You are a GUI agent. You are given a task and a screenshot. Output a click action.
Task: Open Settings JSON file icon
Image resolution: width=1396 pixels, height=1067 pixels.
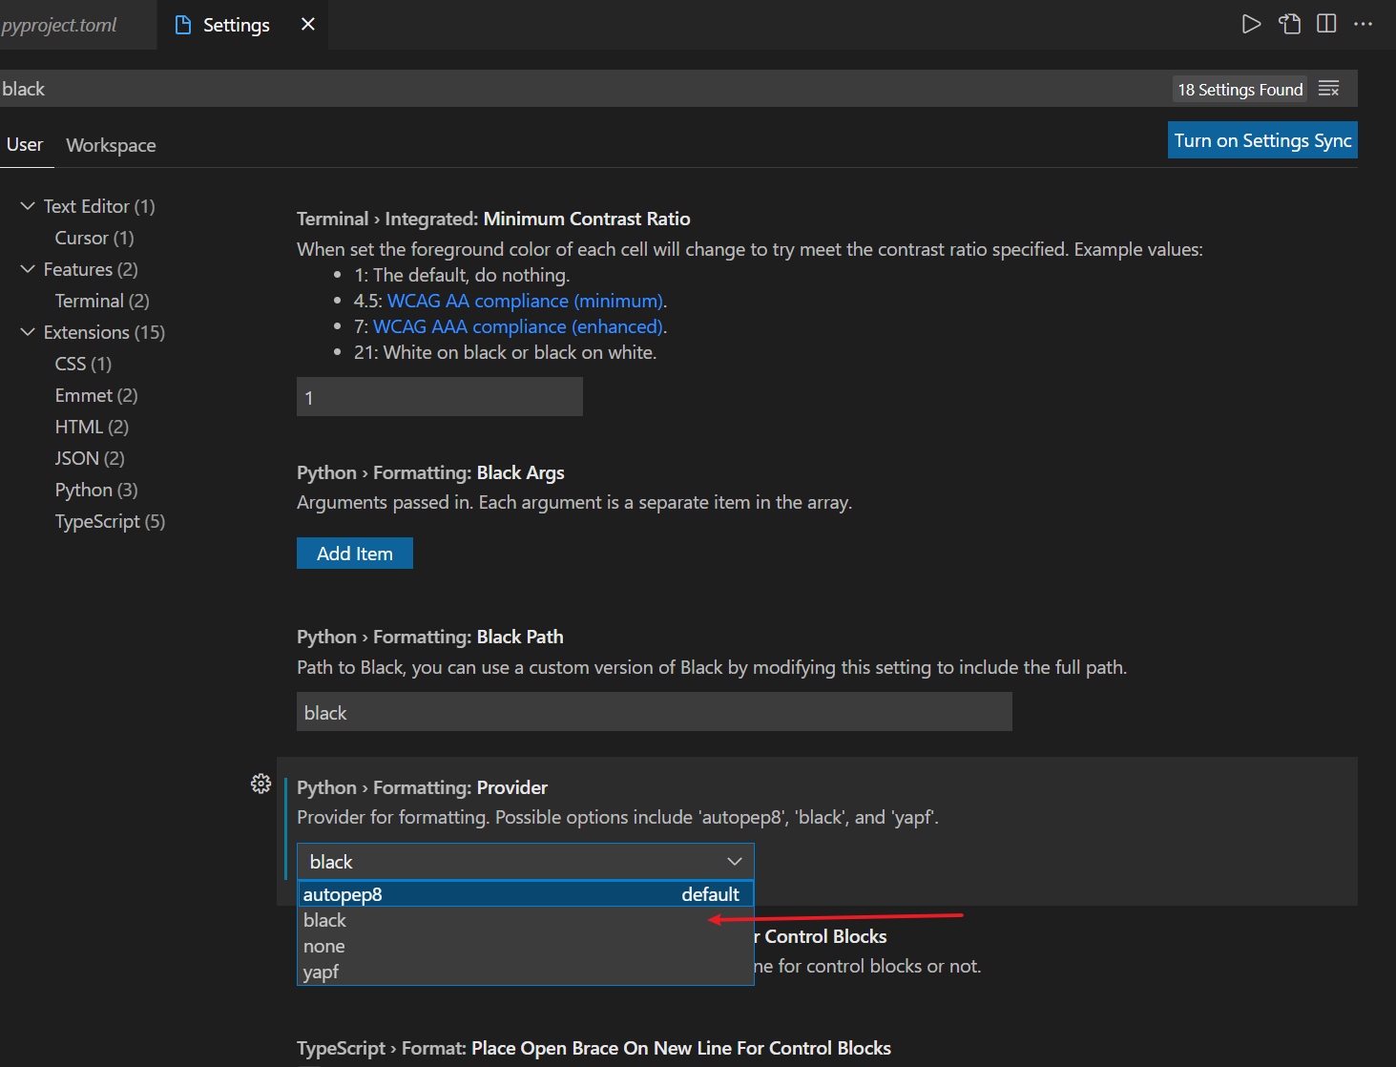[1290, 24]
